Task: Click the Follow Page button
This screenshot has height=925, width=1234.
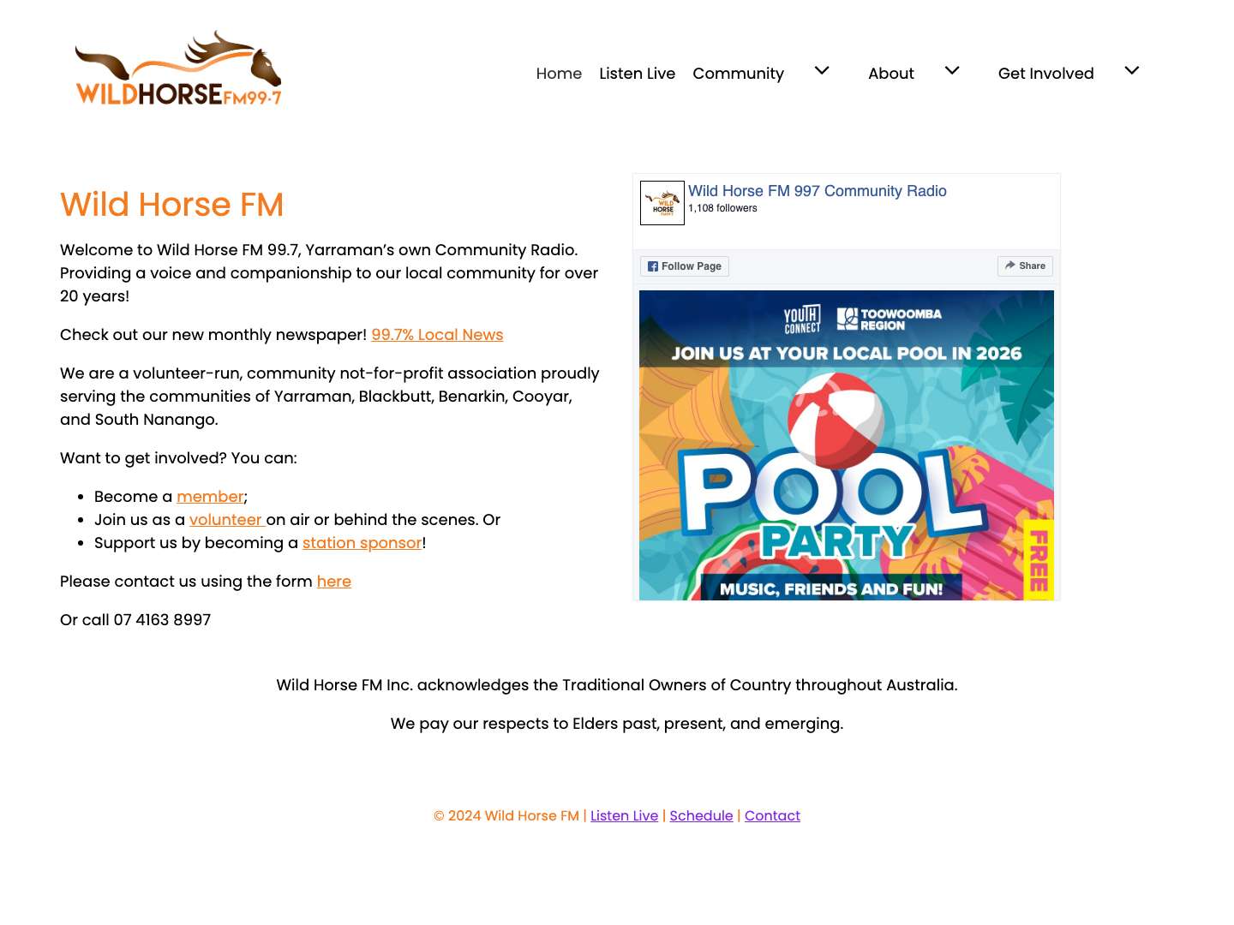Action: coord(684,266)
